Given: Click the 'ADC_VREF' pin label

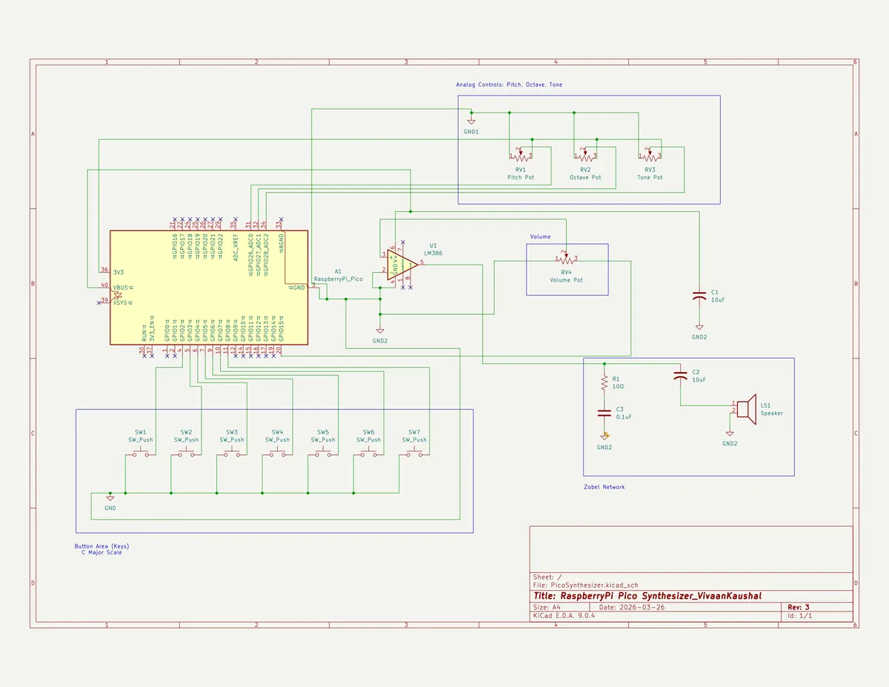Looking at the screenshot, I should pyautogui.click(x=236, y=247).
